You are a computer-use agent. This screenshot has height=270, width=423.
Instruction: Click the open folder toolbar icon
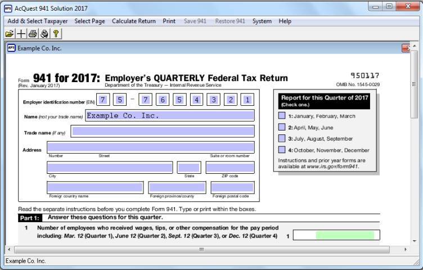point(10,34)
